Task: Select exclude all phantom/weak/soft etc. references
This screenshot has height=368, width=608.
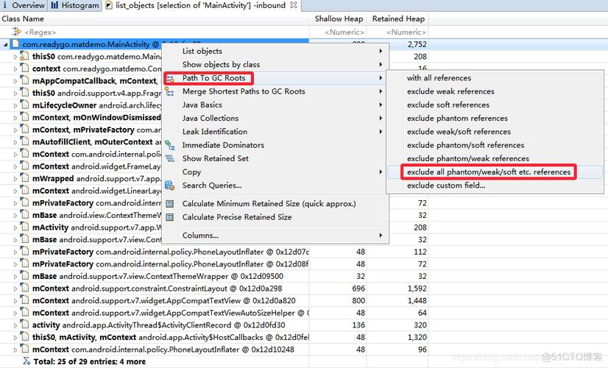Action: [x=495, y=171]
